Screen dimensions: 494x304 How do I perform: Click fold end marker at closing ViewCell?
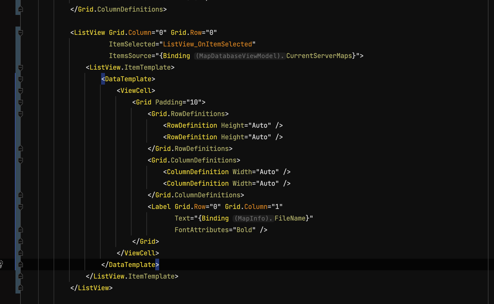(20, 253)
